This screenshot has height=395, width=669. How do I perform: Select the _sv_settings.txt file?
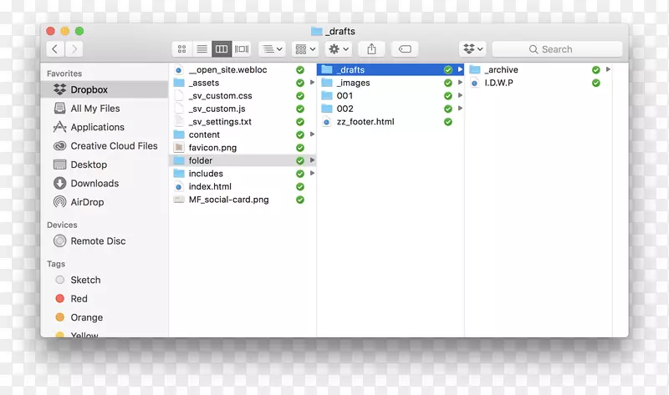243,122
